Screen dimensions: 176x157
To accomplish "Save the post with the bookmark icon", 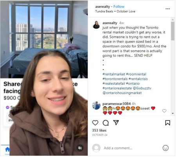I will pyautogui.click(x=168, y=123).
